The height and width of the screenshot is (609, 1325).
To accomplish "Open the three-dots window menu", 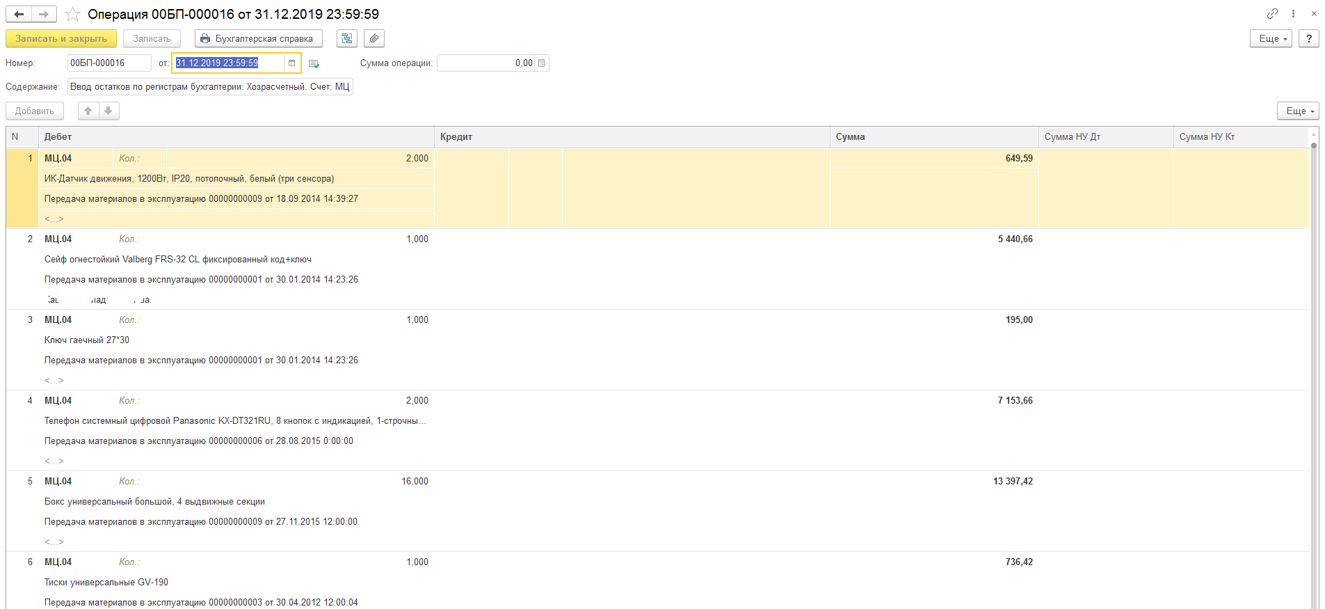I will coord(1293,14).
